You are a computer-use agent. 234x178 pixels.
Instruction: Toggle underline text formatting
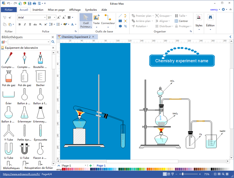(29, 24)
